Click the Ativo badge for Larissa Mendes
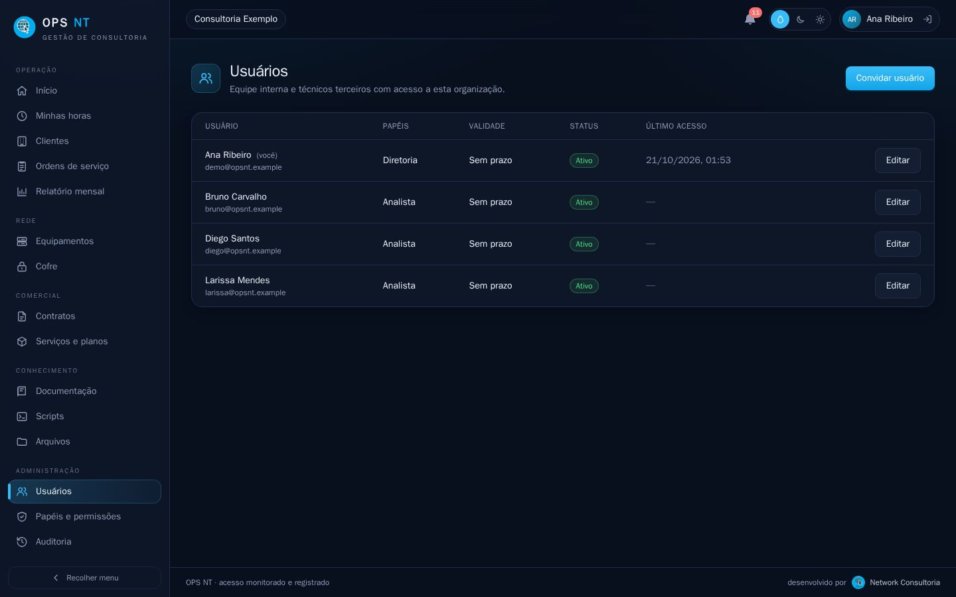The height and width of the screenshot is (597, 956). pyautogui.click(x=584, y=286)
